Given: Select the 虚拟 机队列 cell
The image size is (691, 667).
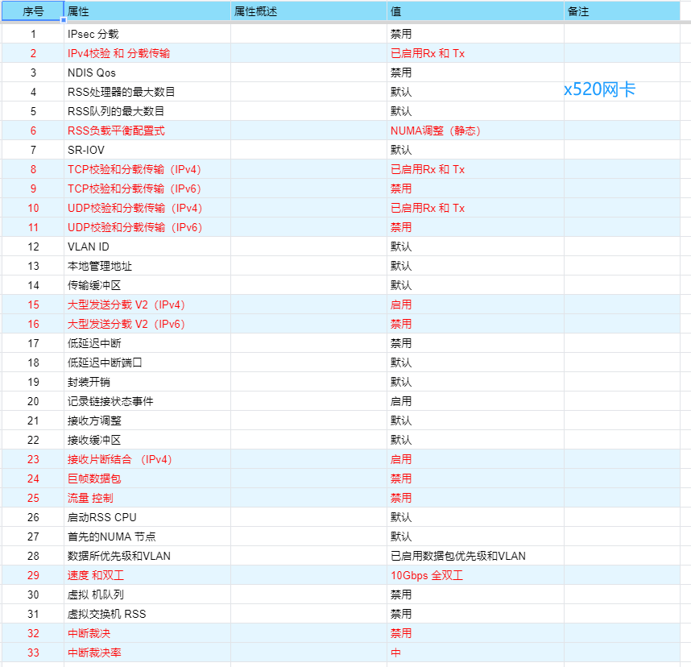Looking at the screenshot, I should (x=147, y=594).
